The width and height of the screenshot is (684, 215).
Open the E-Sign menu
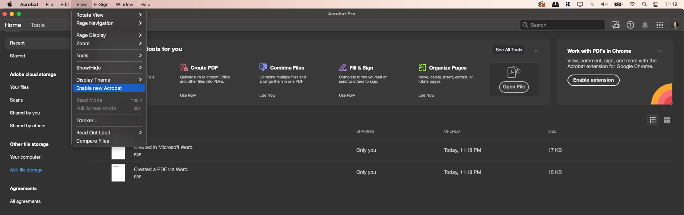tap(101, 4)
